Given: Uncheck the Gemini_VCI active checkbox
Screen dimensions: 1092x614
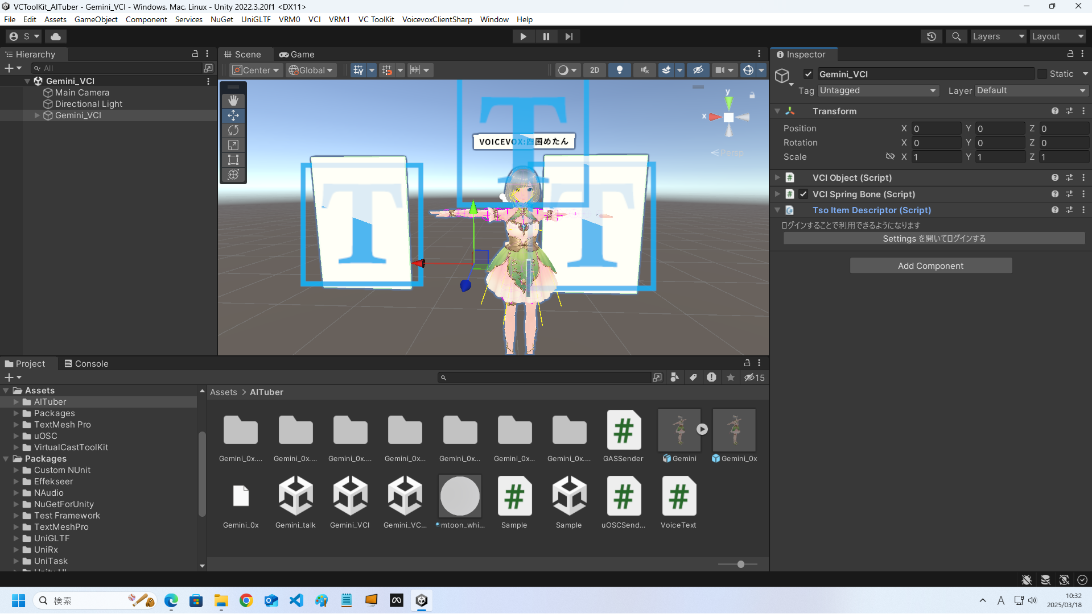Looking at the screenshot, I should point(808,74).
